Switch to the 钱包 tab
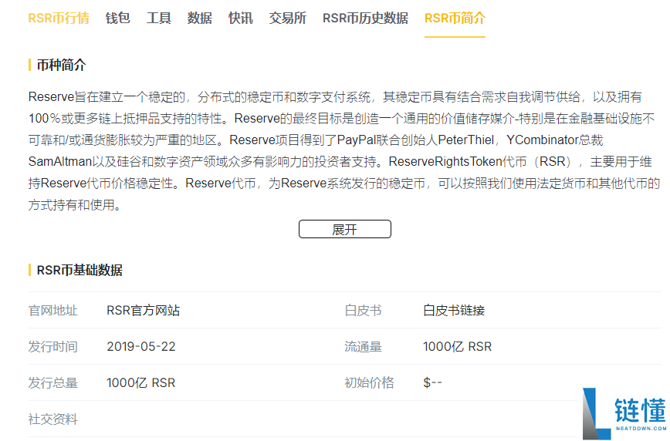Screen dimensions: 670x441 coord(117,19)
